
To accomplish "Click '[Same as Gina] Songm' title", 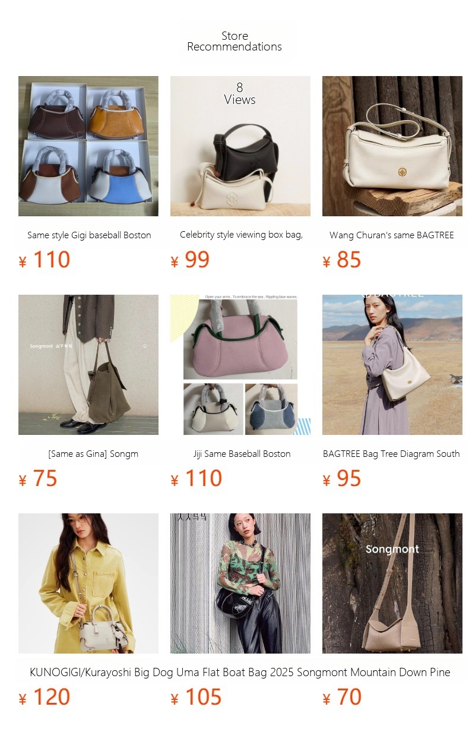I will pos(93,454).
